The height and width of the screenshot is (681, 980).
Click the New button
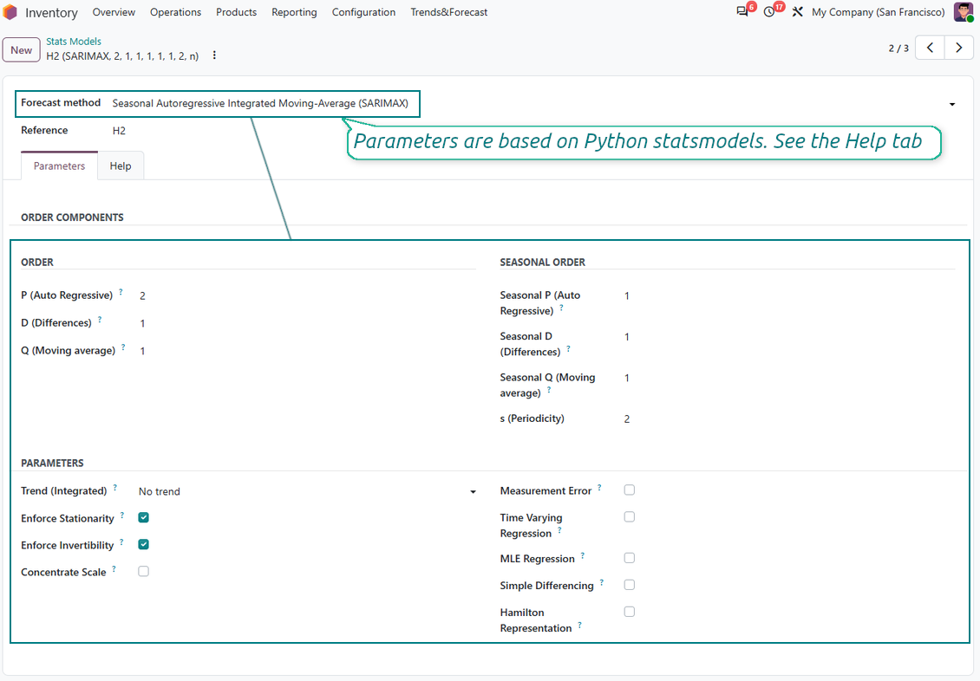coord(22,50)
